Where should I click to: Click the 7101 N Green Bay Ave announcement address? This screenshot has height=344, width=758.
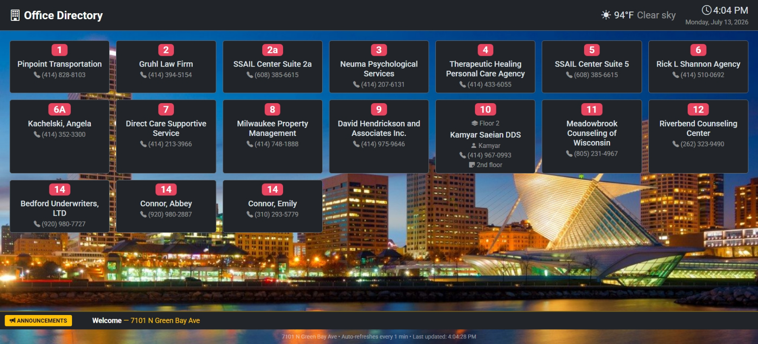(x=165, y=321)
